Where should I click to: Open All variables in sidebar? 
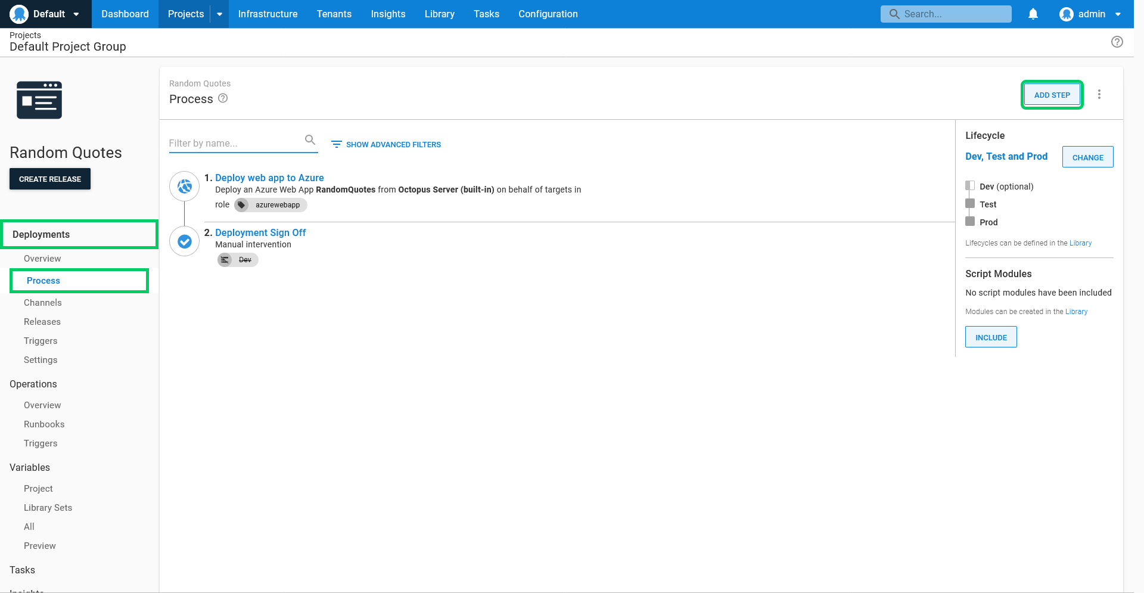coord(29,527)
